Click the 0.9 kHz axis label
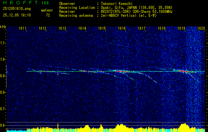The image size is (208, 132). (x=3, y=76)
